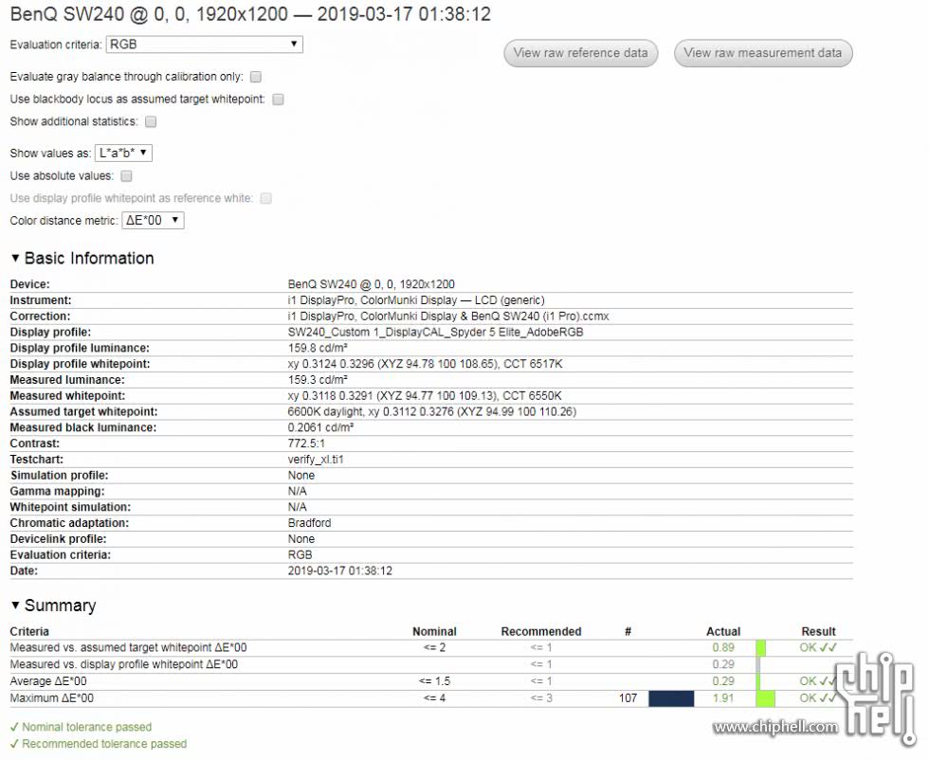This screenshot has width=929, height=760.
Task: Click the Devicelink profile value None
Action: pyautogui.click(x=301, y=539)
